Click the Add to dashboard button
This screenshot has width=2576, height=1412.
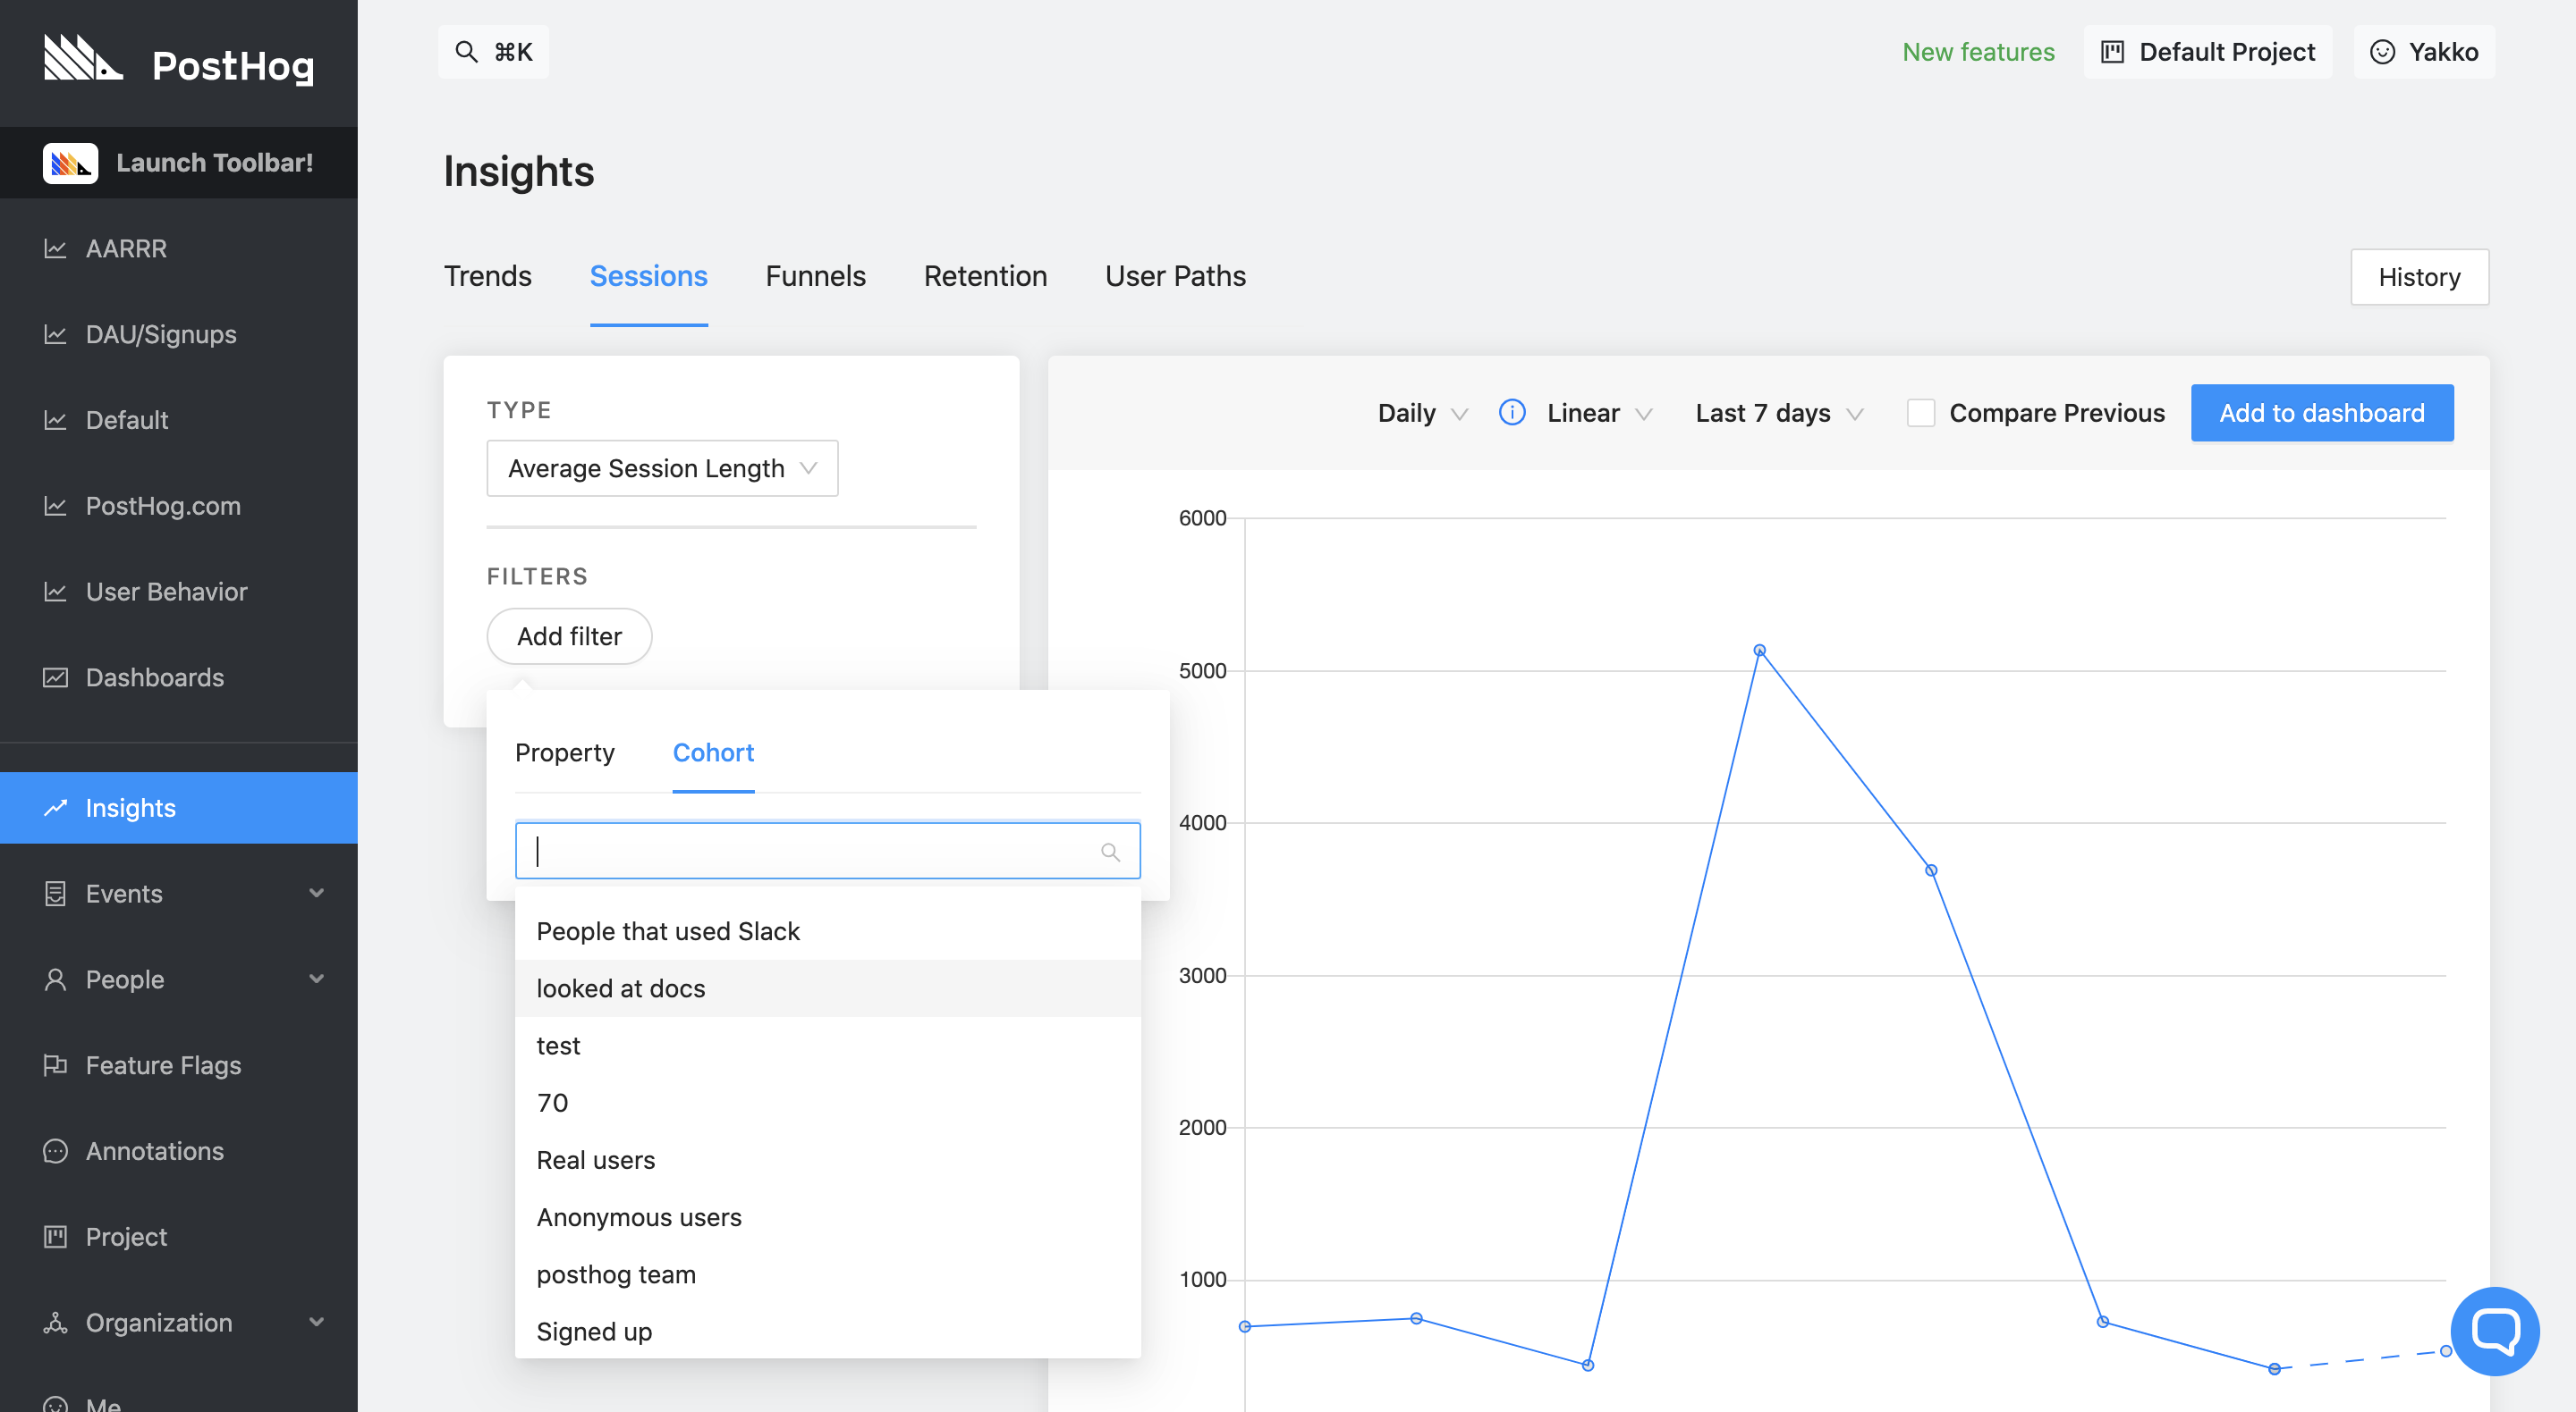click(2320, 413)
